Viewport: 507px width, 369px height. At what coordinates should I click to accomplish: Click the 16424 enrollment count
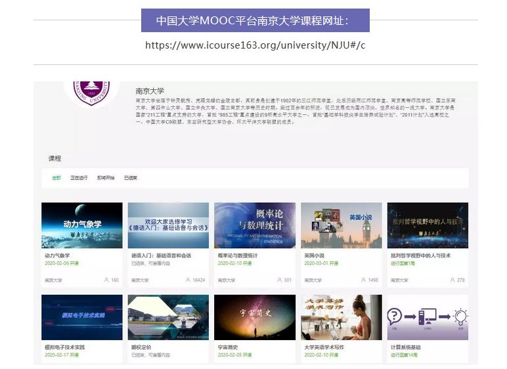click(x=199, y=280)
